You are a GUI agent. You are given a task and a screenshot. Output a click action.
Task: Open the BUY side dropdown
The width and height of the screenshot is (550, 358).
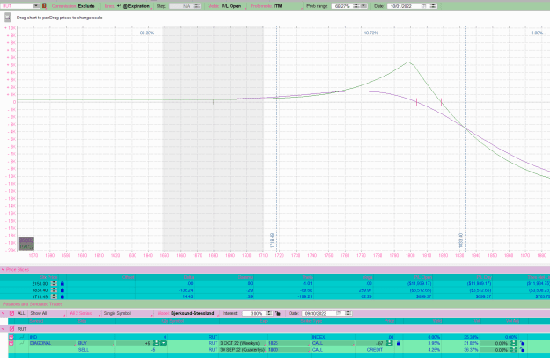pyautogui.click(x=96, y=343)
